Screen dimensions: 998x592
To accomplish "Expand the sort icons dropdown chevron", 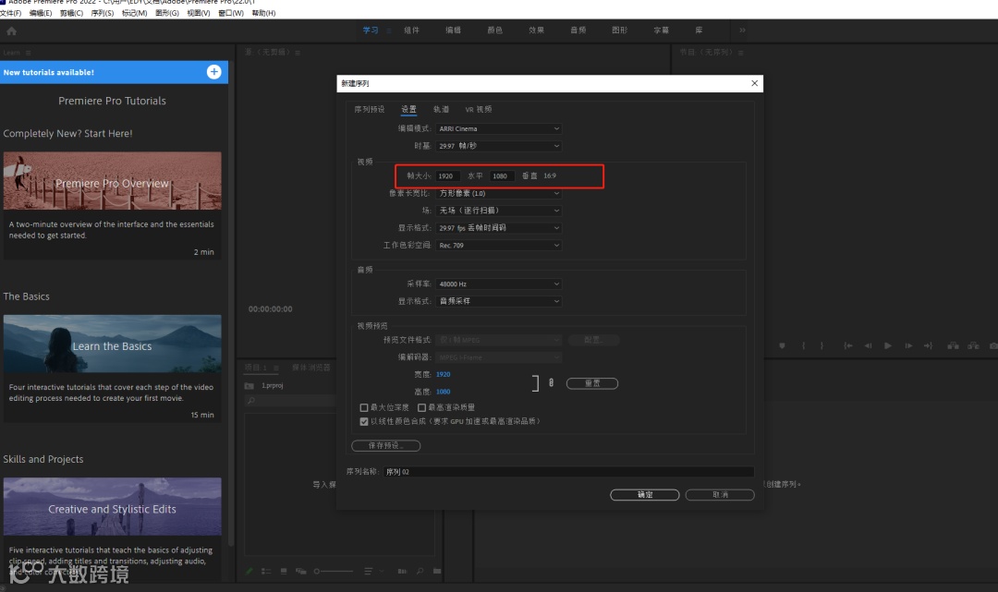I will [x=382, y=571].
